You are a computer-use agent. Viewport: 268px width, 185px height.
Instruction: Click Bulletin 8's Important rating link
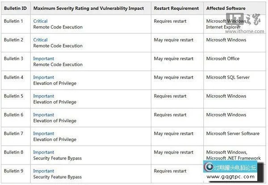(43, 152)
